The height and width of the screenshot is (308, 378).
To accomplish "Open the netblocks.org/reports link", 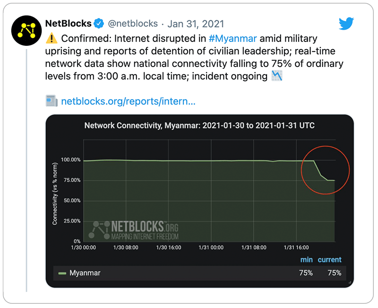I will 128,101.
